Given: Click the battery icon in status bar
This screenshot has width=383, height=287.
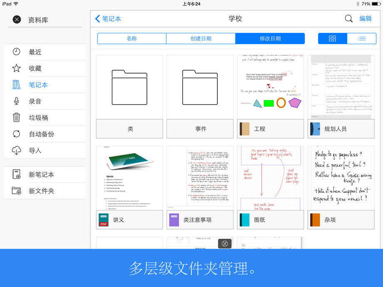Looking at the screenshot, I should pyautogui.click(x=376, y=4).
